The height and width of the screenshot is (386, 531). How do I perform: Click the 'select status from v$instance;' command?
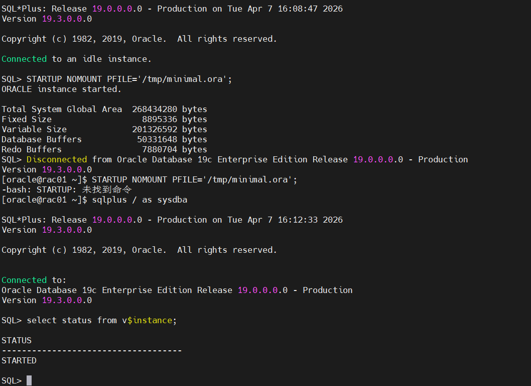[101, 321]
